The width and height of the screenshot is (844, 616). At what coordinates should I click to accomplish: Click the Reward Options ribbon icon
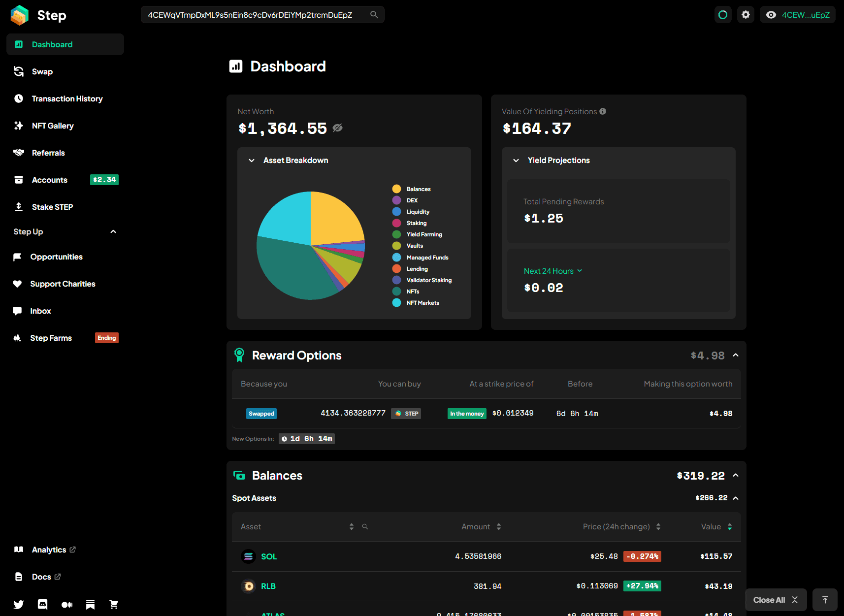[x=239, y=355]
